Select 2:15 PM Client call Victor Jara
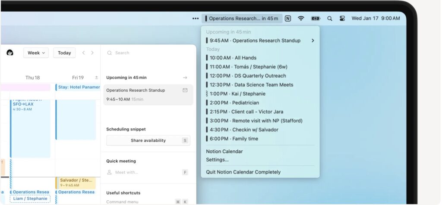This screenshot has height=205, width=442. pos(260,112)
